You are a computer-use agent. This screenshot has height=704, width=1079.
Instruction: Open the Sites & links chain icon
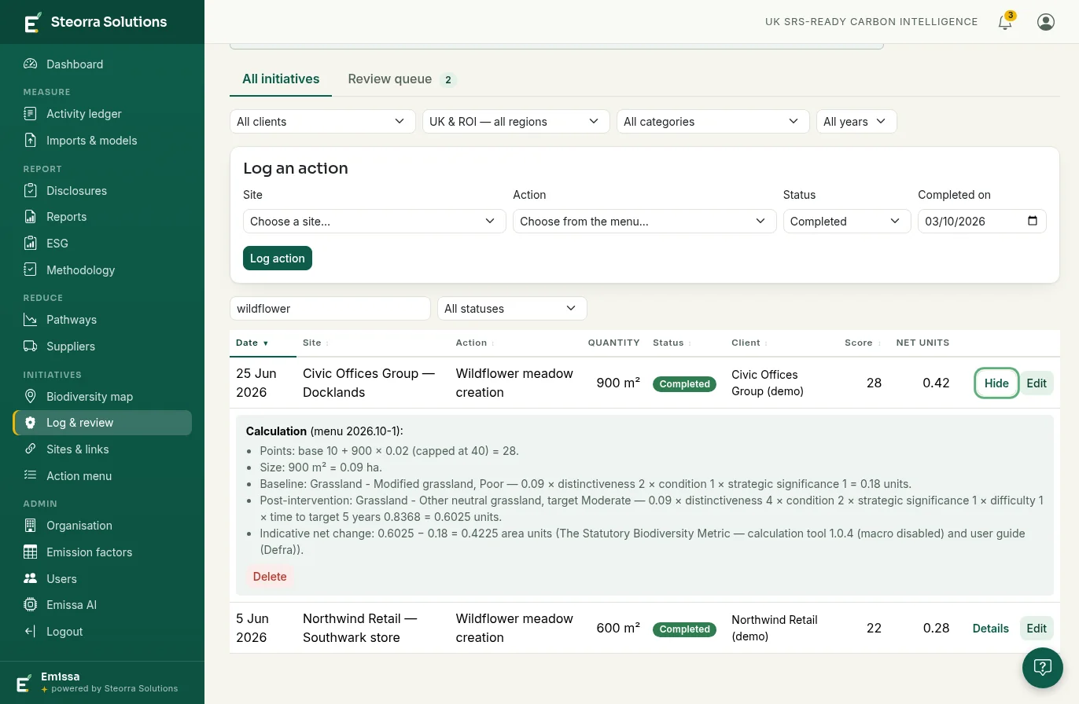point(31,449)
